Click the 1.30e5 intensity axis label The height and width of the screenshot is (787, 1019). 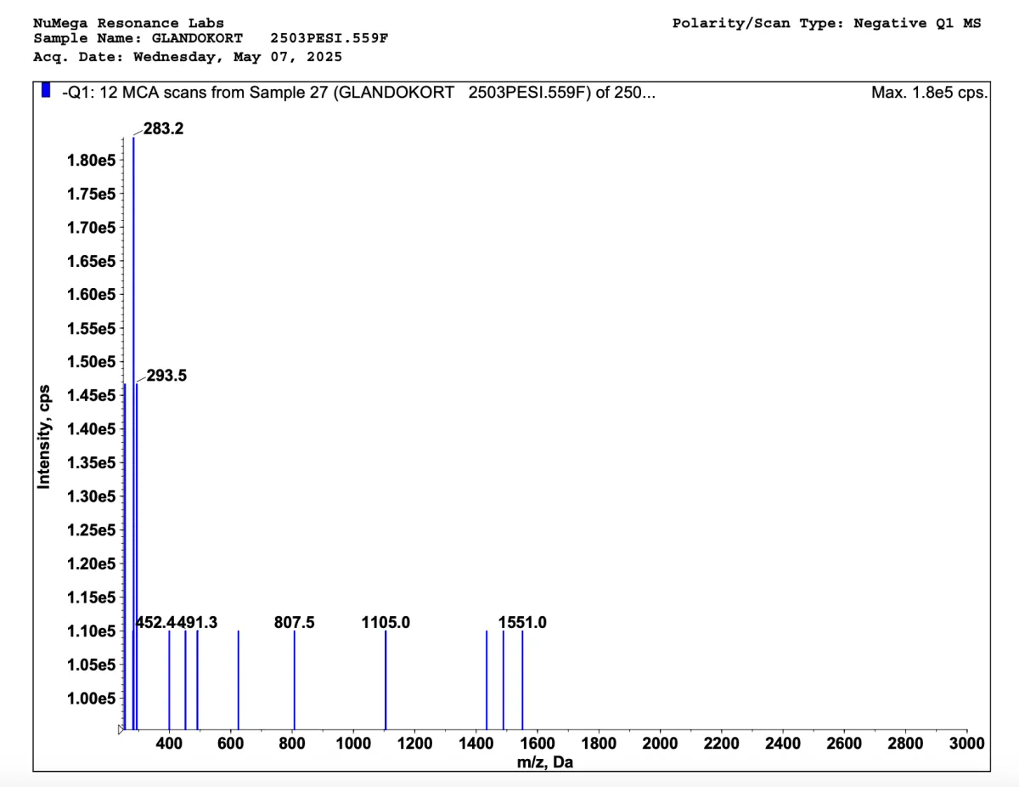point(92,496)
